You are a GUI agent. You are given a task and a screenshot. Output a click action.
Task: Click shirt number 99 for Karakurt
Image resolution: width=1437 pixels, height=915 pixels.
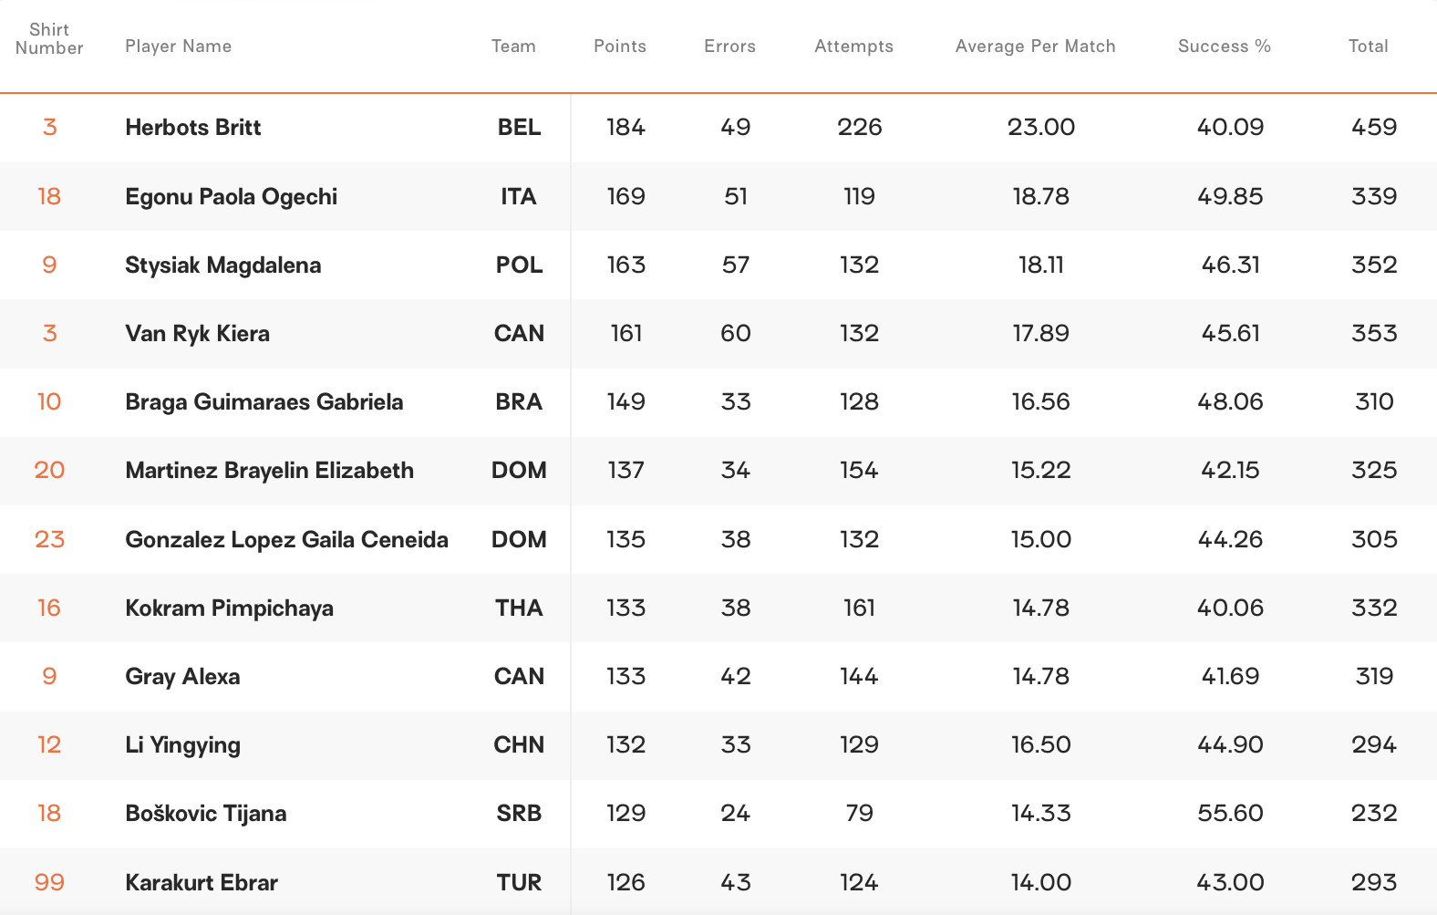point(49,882)
